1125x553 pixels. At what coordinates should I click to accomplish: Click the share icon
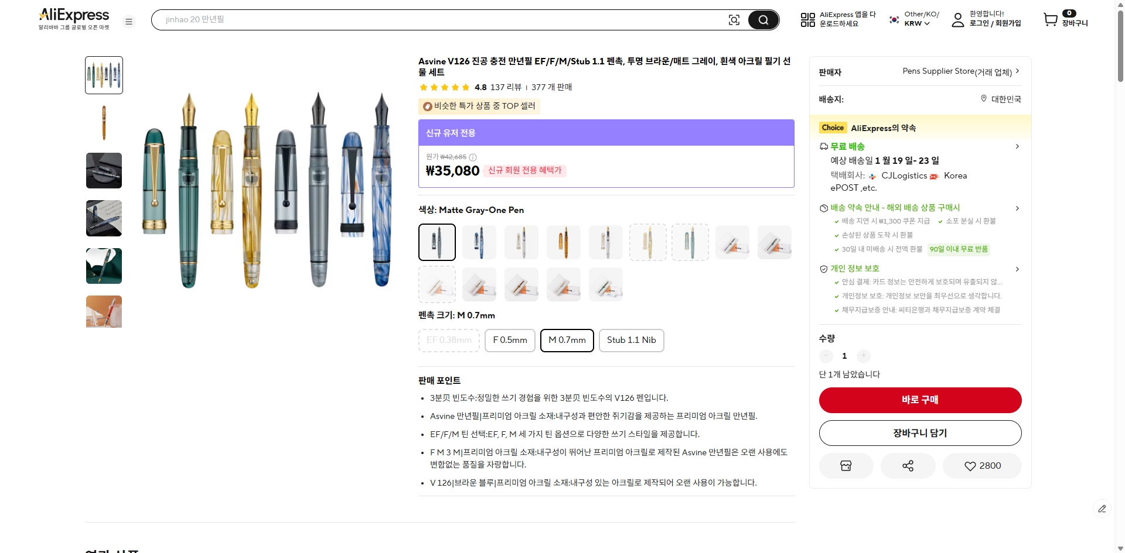pos(908,465)
